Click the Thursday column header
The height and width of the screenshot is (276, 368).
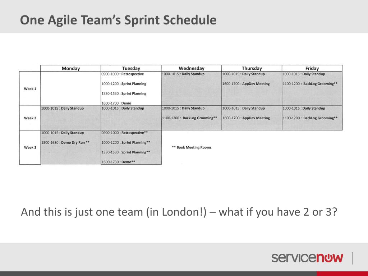coord(252,68)
